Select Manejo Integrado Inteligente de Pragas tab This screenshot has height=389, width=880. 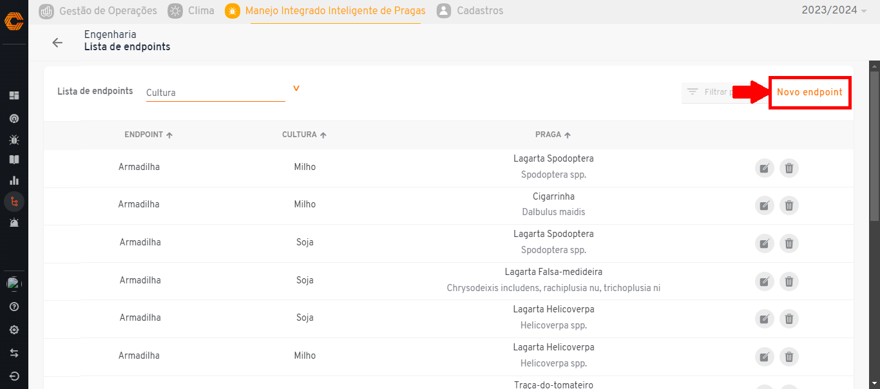(325, 11)
